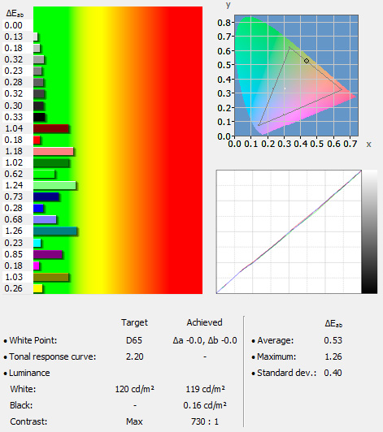
Task: Click the Contrast label
Action: pyautogui.click(x=28, y=421)
